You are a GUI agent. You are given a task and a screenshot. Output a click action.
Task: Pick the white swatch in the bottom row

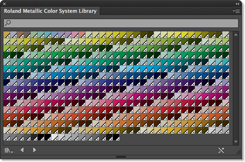click(55, 137)
